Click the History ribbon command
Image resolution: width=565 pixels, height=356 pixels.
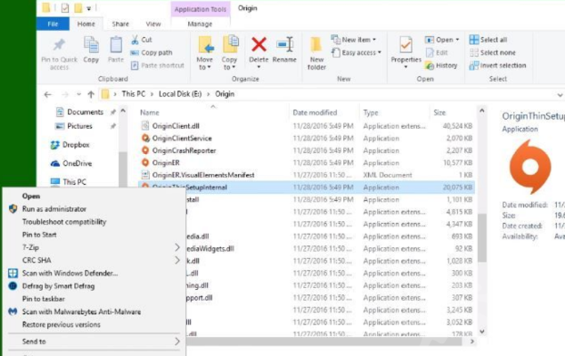[441, 65]
